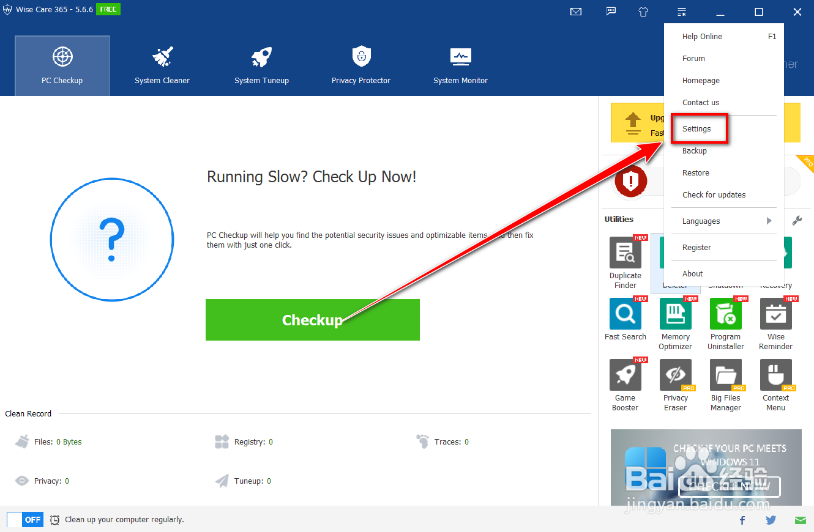
Task: Open Game Booster utility
Action: pos(625,385)
